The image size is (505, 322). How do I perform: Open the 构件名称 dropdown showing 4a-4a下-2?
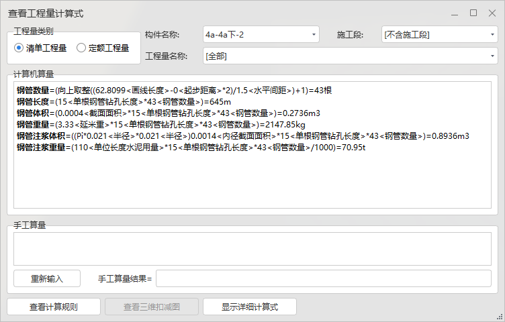(x=261, y=34)
